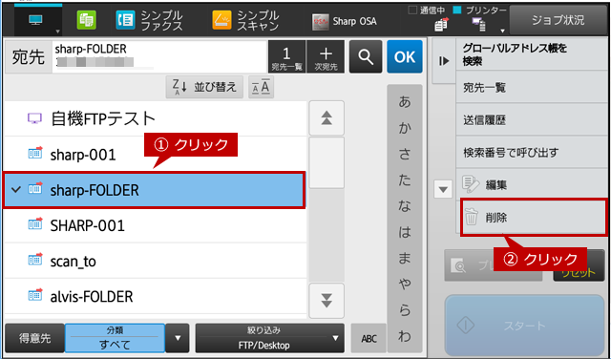The width and height of the screenshot is (611, 359).
Task: Select 自機FTPテスト entry
Action: (155, 118)
